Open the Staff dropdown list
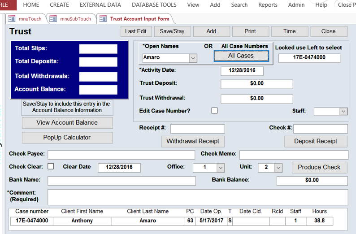This screenshot has width=356, height=234. pos(343,111)
